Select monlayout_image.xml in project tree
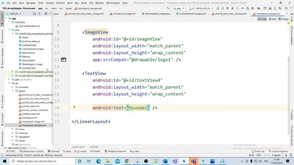Screen dimensions: 294x165 32,121
